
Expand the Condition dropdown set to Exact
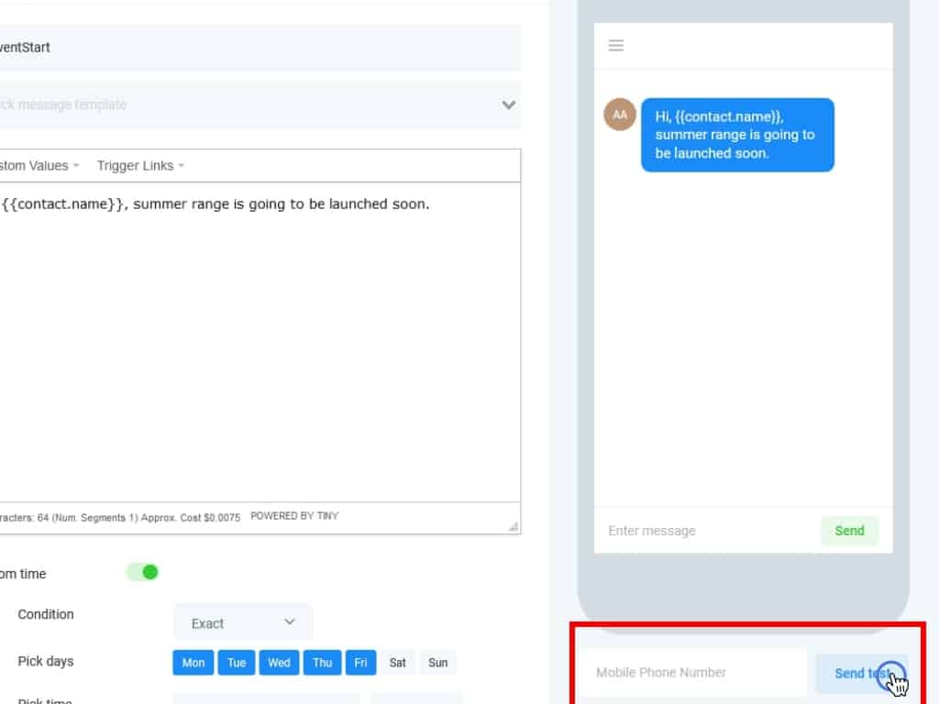click(243, 622)
